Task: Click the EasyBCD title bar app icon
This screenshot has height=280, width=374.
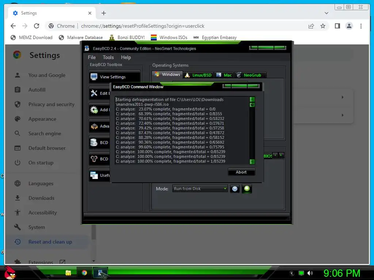Action: (x=87, y=48)
